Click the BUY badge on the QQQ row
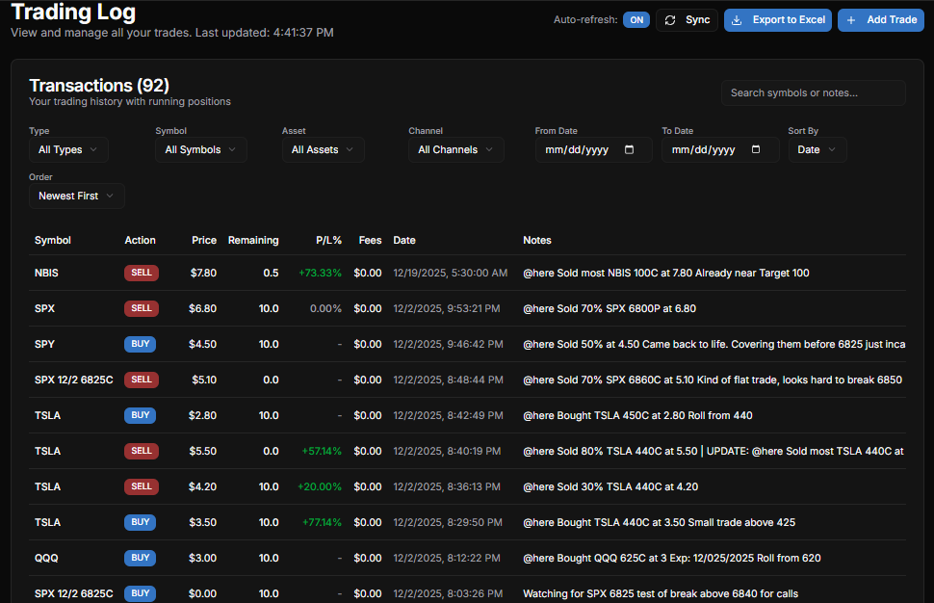The image size is (934, 603). click(140, 558)
